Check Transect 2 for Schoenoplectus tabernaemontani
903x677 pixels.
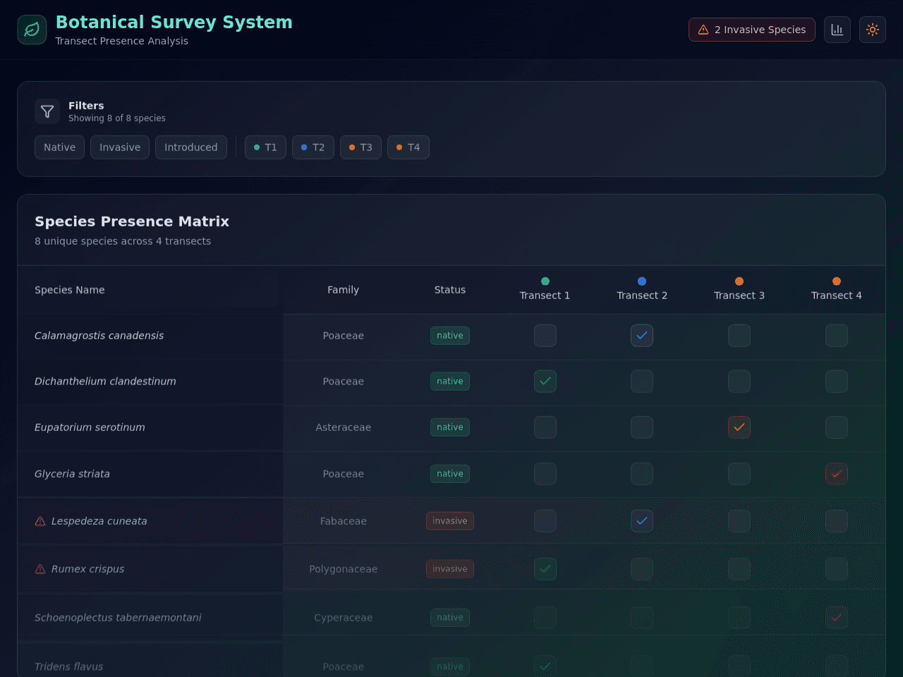pyautogui.click(x=642, y=618)
